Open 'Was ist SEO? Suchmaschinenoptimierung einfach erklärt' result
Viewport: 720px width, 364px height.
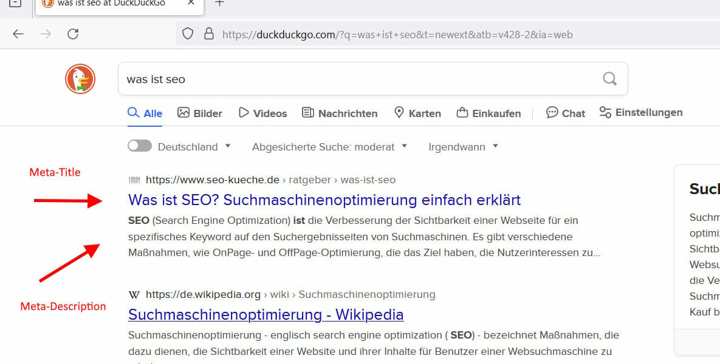(x=324, y=200)
